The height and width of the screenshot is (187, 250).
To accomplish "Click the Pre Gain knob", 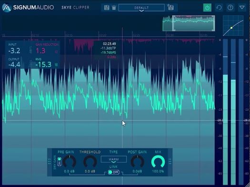I will coord(70,162).
